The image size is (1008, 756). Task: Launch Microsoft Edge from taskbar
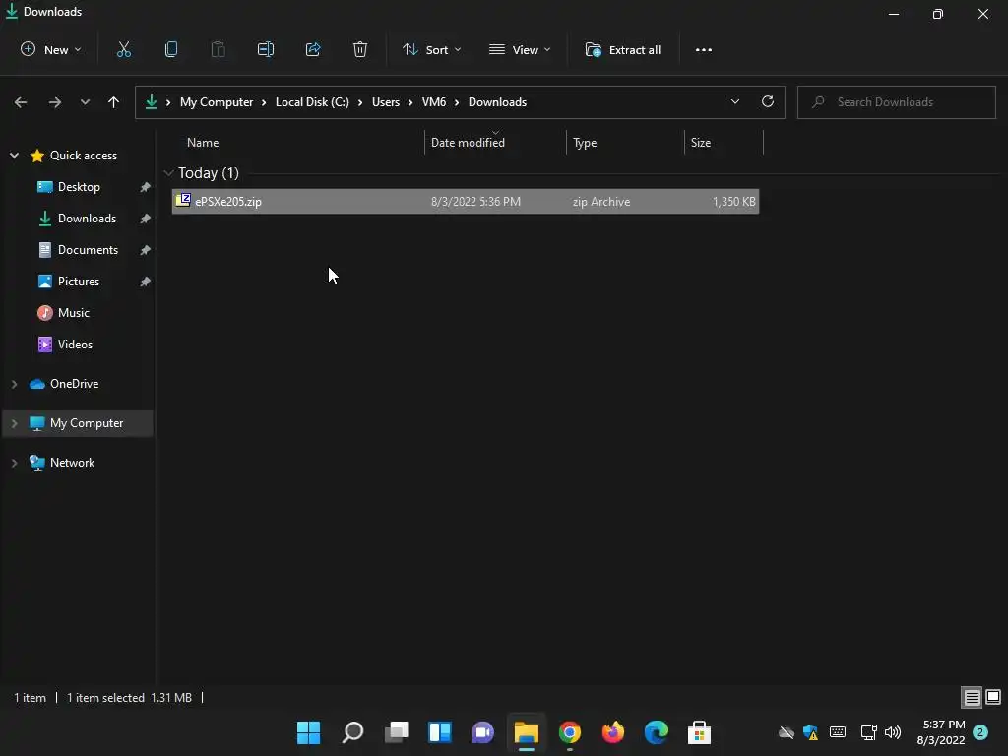coord(657,732)
